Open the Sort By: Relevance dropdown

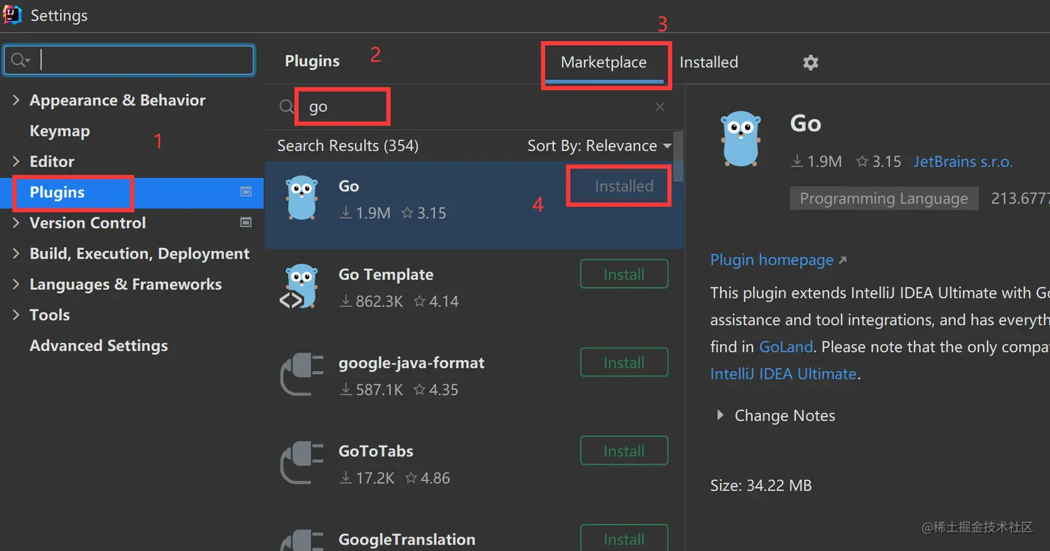coord(599,146)
